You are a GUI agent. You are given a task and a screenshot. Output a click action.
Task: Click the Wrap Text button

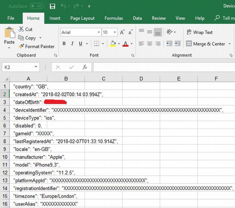click(199, 32)
